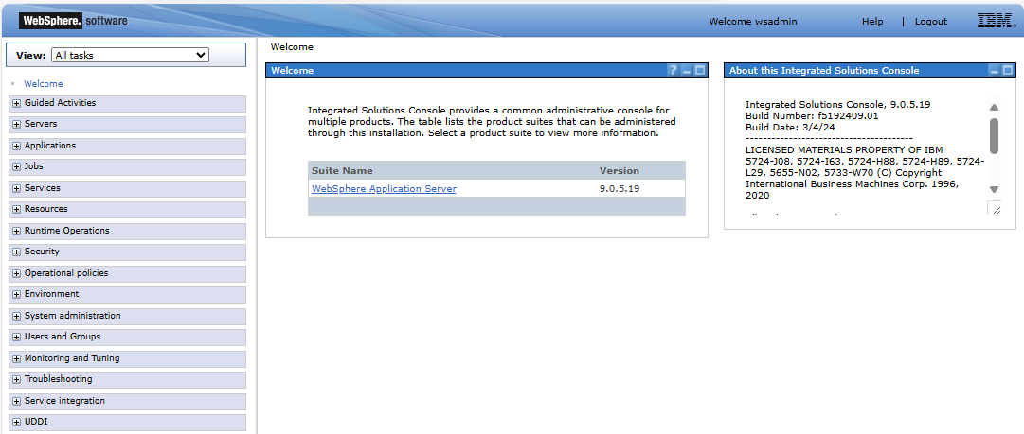Expand the UDDI plus icon

pos(16,423)
